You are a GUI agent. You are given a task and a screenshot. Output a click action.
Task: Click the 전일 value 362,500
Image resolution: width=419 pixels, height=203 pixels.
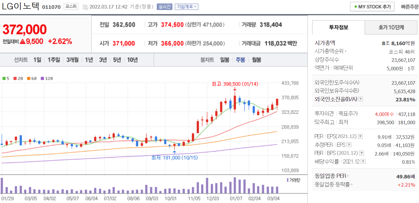[124, 25]
